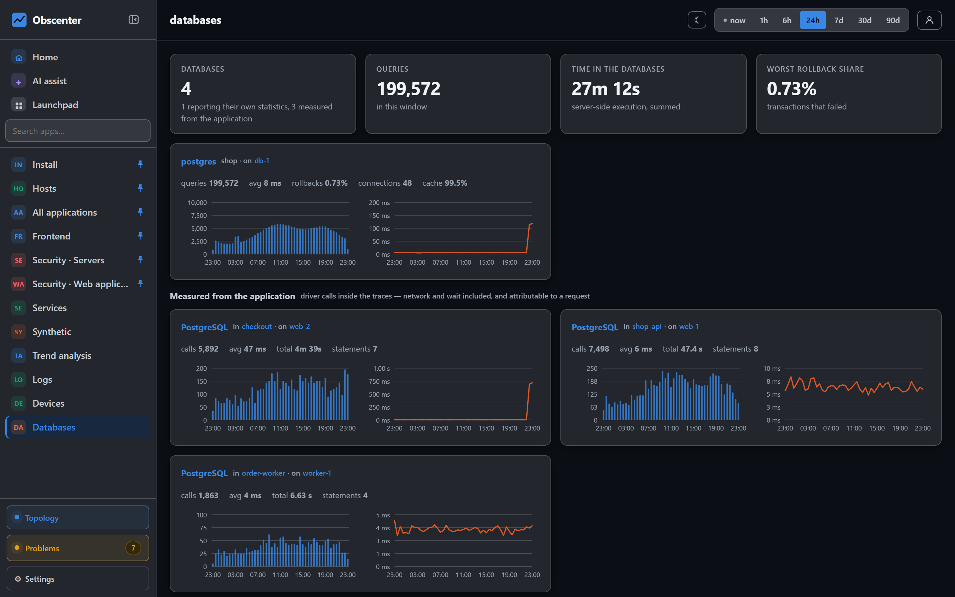Open the Synthetic app

point(78,332)
